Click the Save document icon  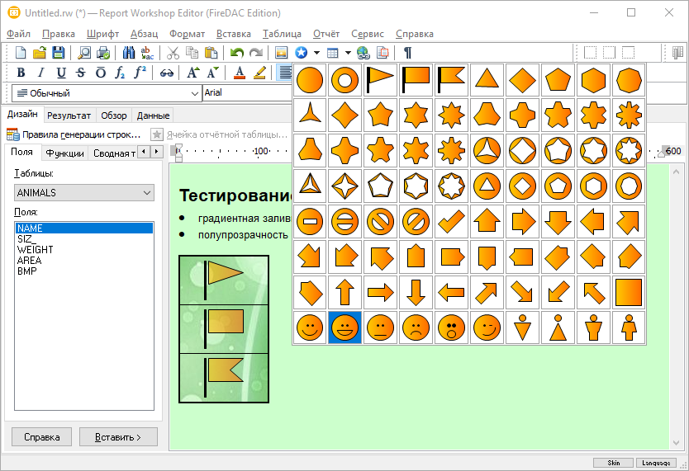59,53
